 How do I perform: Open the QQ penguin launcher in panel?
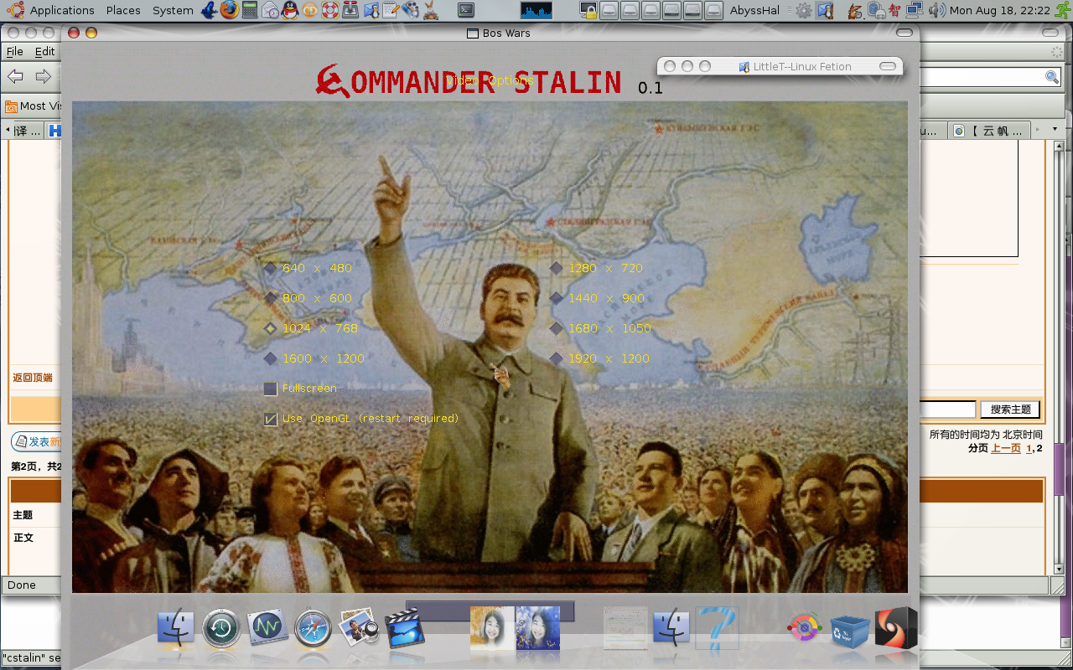(x=290, y=10)
